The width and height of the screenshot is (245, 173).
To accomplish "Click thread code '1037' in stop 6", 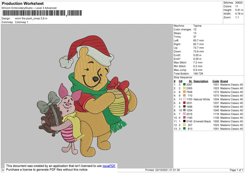I will tap(216, 103).
